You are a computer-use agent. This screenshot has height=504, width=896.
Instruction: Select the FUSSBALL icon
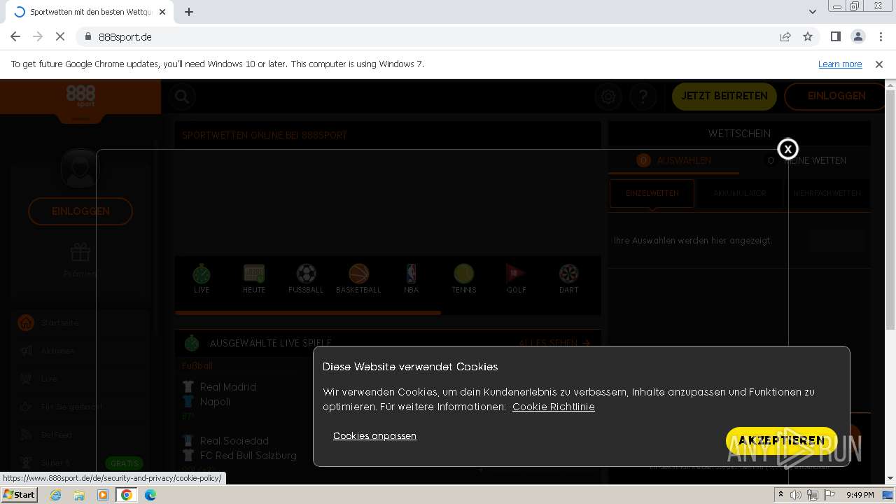click(306, 279)
